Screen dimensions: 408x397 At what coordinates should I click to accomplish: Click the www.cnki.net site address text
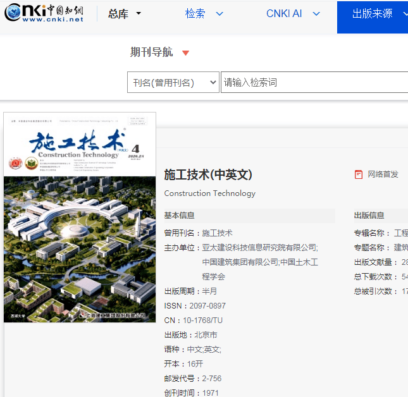coord(53,19)
